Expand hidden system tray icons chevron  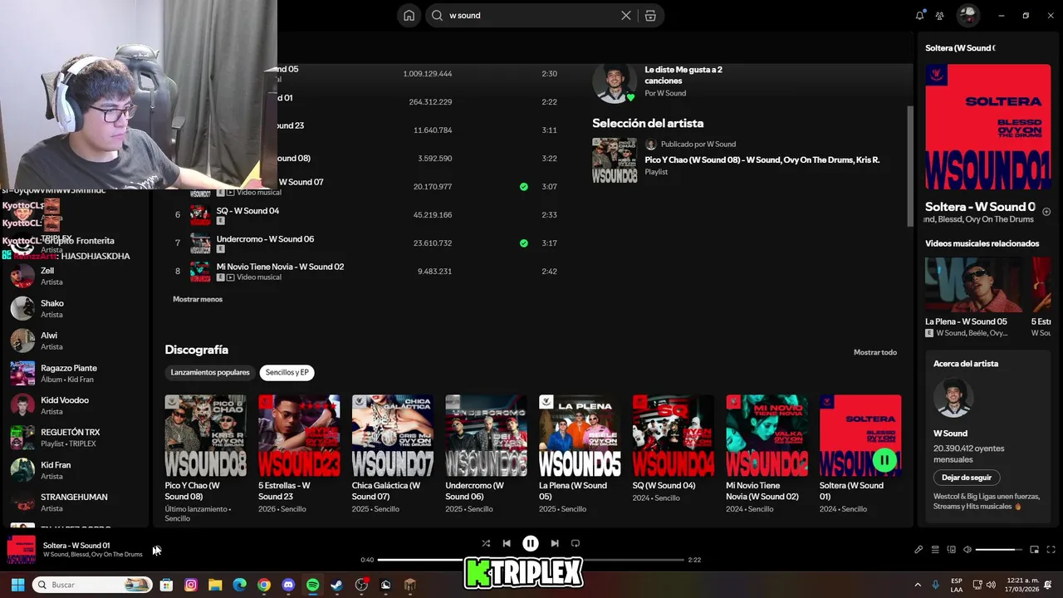pyautogui.click(x=918, y=585)
